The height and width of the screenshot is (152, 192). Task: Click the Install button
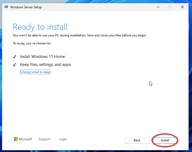165,140
